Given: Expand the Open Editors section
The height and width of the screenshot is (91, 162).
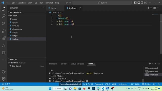Looking at the screenshot, I should pos(27,12).
